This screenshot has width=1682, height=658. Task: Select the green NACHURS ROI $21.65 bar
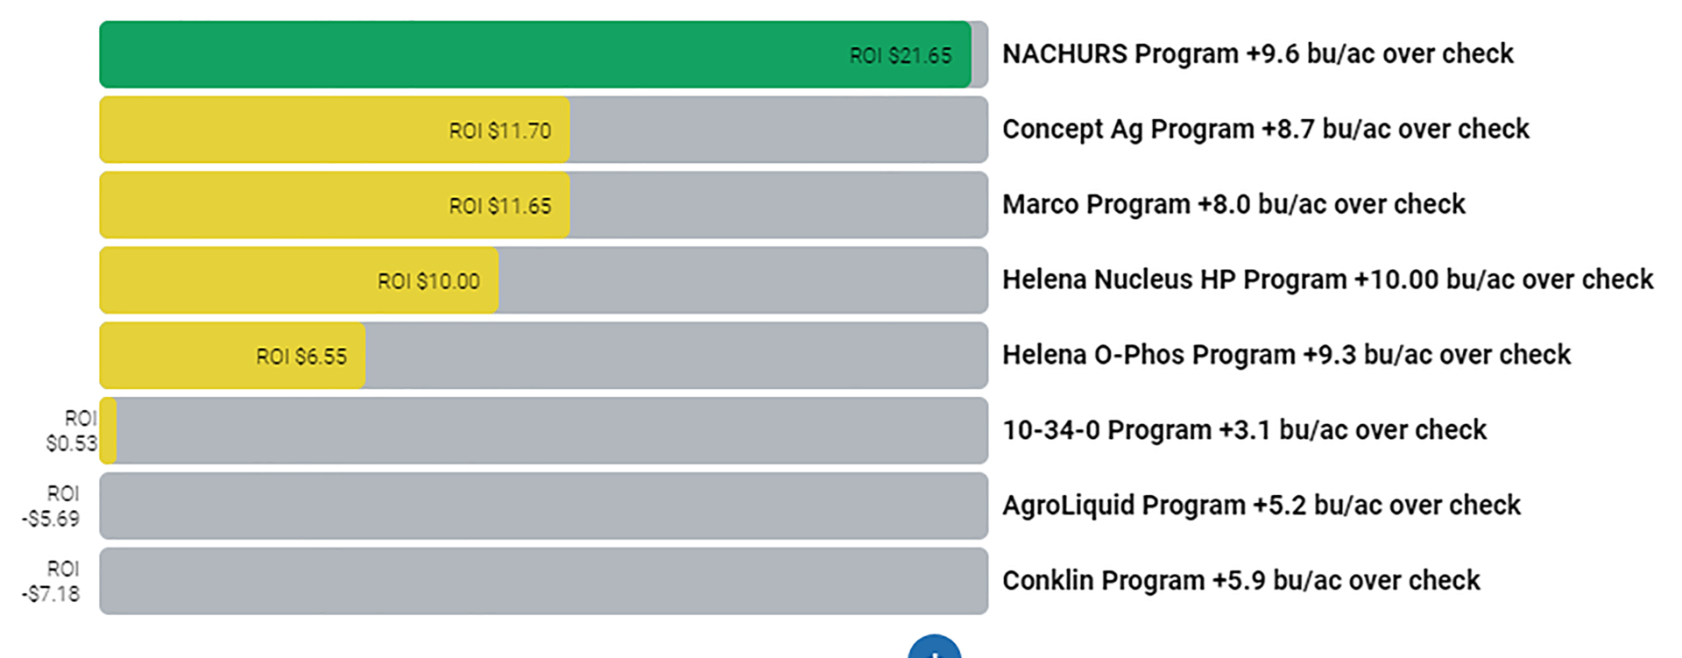pyautogui.click(x=535, y=54)
